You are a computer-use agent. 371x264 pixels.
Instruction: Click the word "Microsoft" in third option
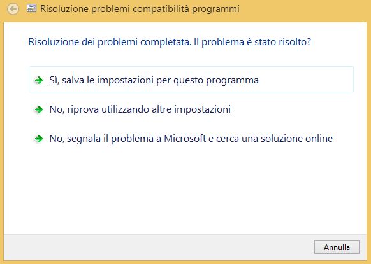pyautogui.click(x=185, y=139)
